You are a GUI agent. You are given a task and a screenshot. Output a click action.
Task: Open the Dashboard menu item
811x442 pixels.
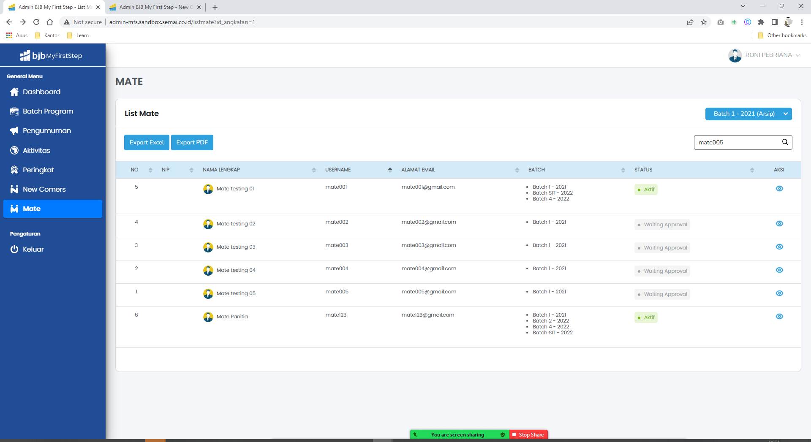click(x=41, y=92)
